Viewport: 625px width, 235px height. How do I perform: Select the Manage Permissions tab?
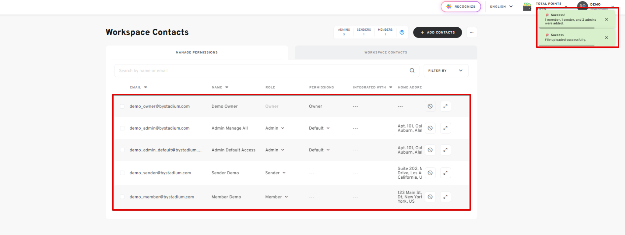[x=196, y=52]
